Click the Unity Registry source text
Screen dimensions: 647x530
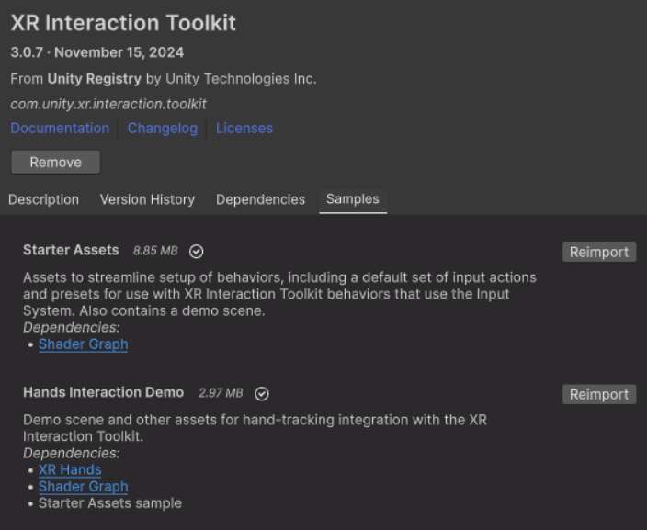tap(95, 79)
